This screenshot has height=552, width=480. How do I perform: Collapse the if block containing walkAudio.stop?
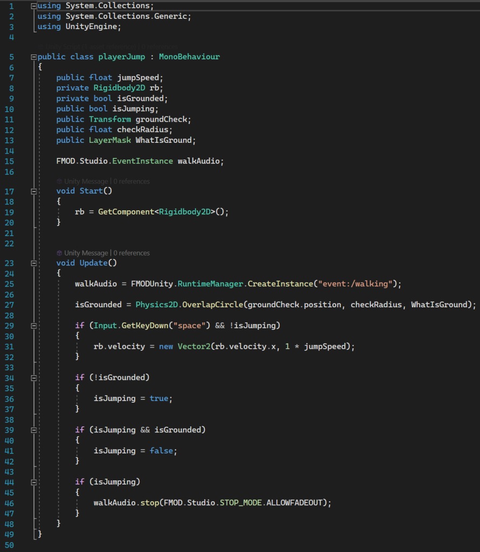click(x=34, y=482)
